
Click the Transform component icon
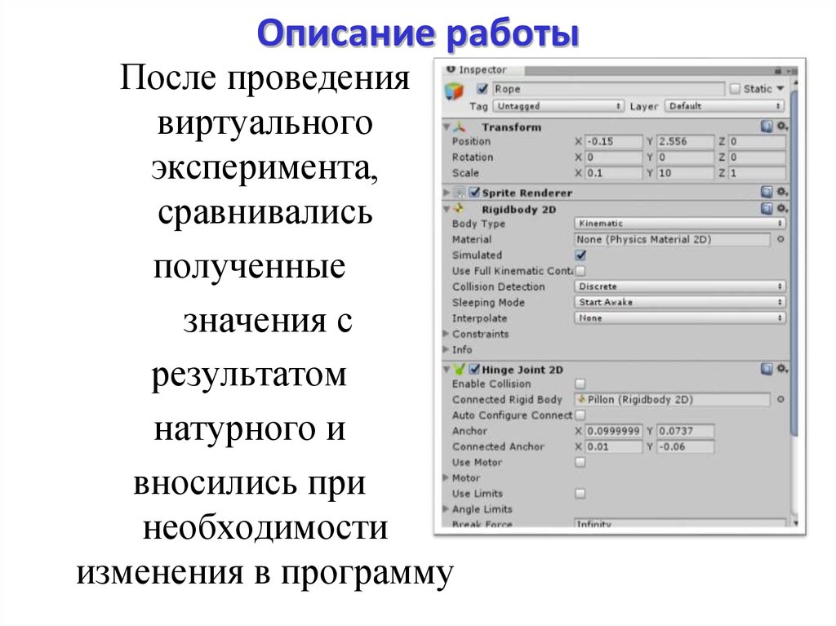[459, 127]
